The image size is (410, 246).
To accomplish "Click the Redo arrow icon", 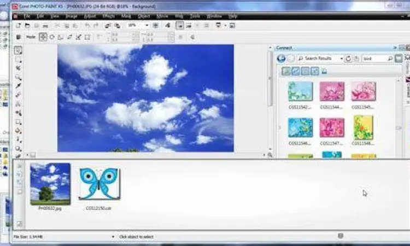I will pyautogui.click(x=96, y=25).
